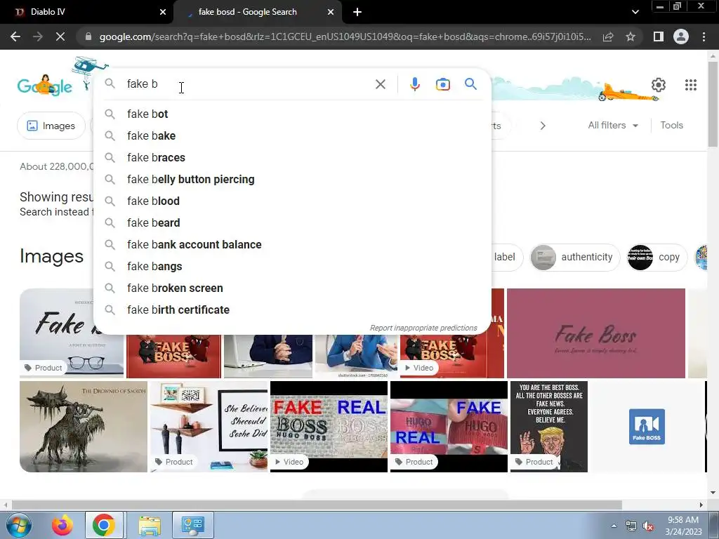Click the horizontal scrollbar thumb
The height and width of the screenshot is (539, 719).
[317, 505]
